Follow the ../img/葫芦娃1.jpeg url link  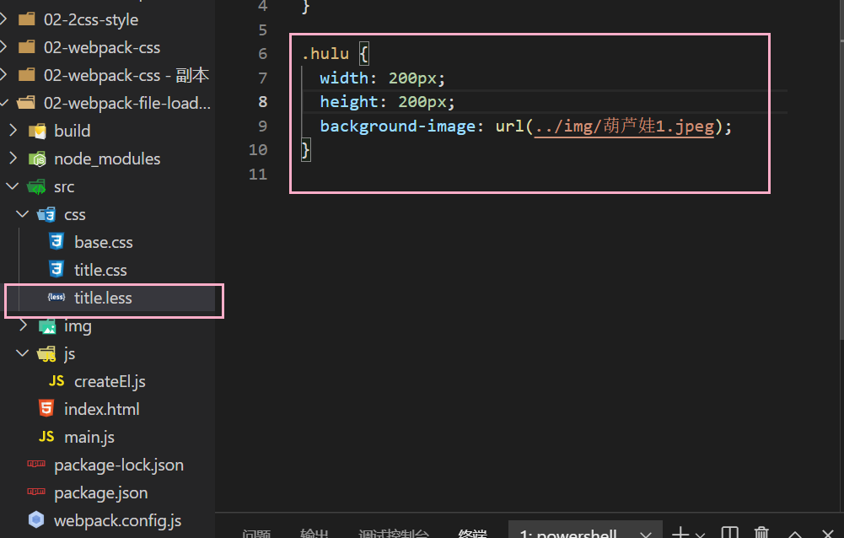click(x=624, y=126)
